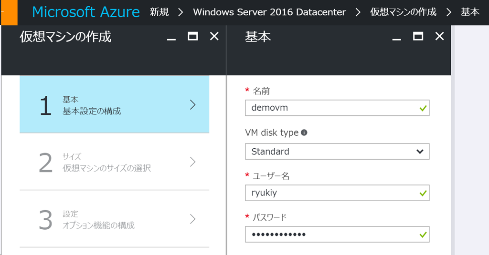
Task: Click the ユーザー名 label
Action: pyautogui.click(x=271, y=176)
